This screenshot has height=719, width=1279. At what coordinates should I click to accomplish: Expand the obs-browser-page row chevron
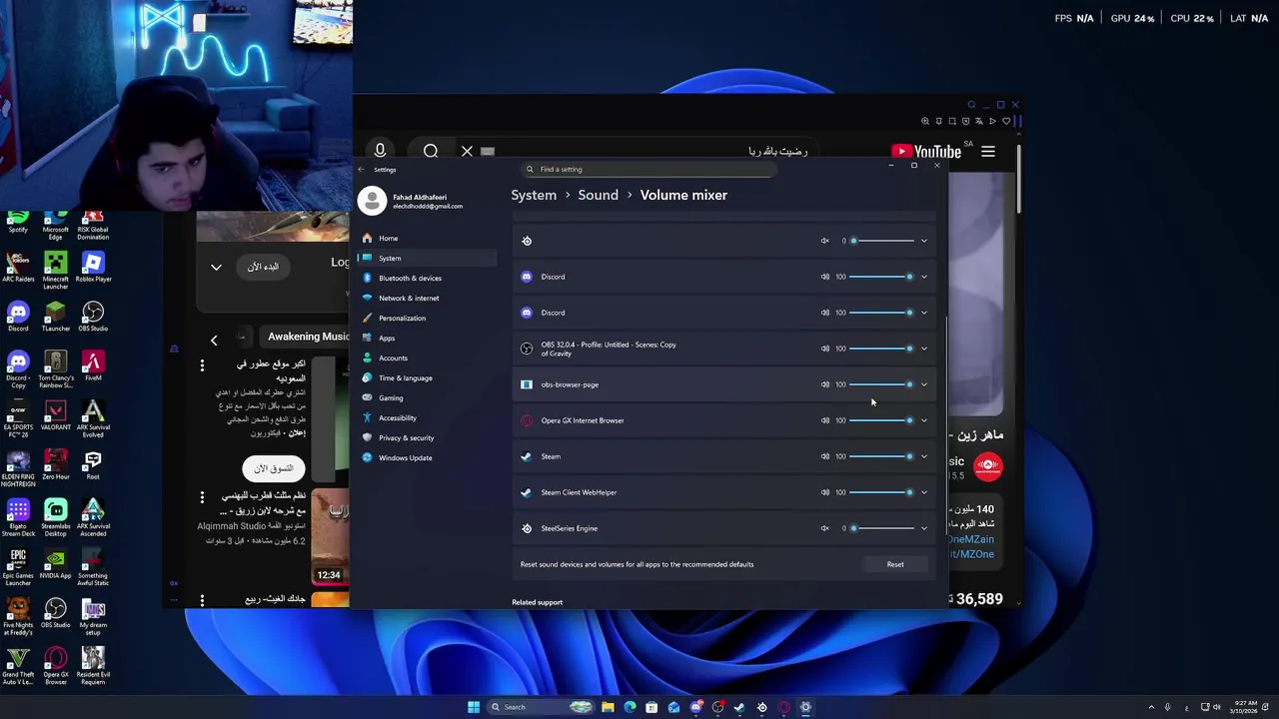pyautogui.click(x=923, y=384)
